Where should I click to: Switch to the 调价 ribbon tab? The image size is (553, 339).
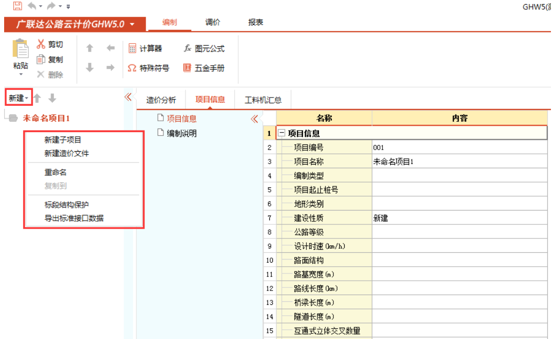point(213,23)
